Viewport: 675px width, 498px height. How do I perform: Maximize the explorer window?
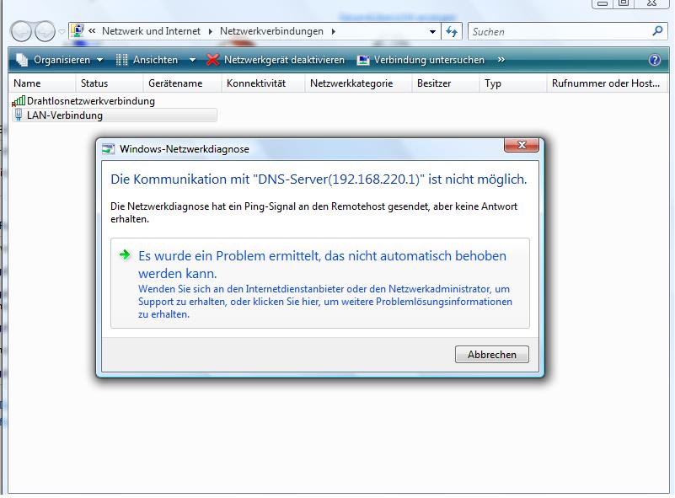(x=624, y=3)
